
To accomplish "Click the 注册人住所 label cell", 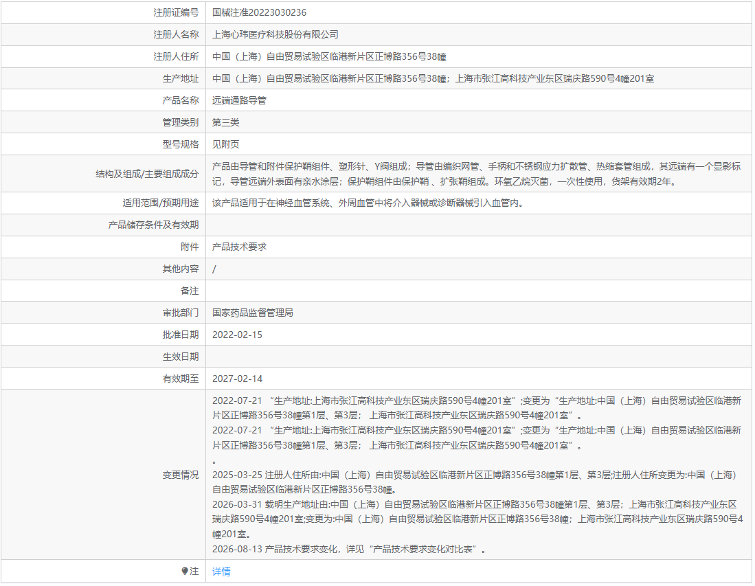I will (103, 57).
